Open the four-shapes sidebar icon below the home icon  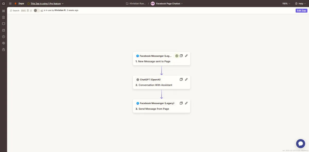tap(3, 11)
